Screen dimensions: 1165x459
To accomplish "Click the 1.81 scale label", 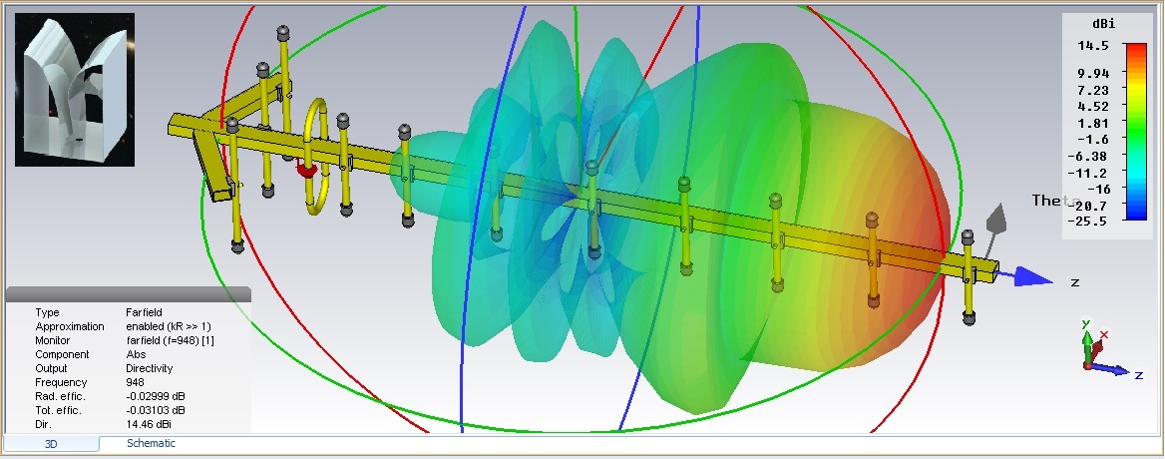I will [x=1093, y=123].
